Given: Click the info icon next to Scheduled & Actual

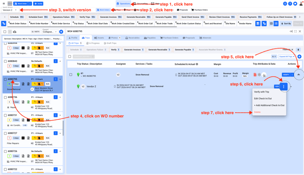Looking at the screenshot, I should (x=197, y=64).
